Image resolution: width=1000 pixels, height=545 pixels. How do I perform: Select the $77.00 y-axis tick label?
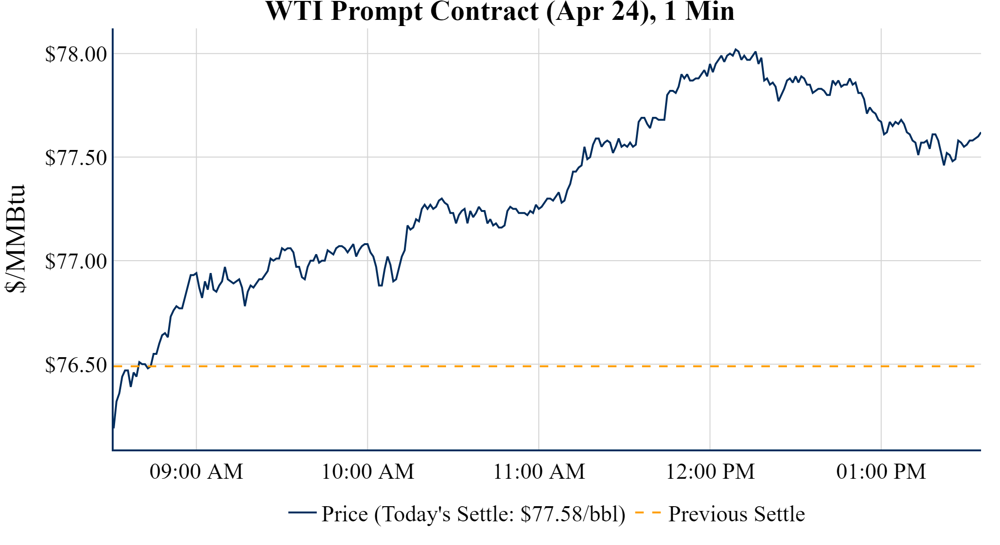(76, 261)
